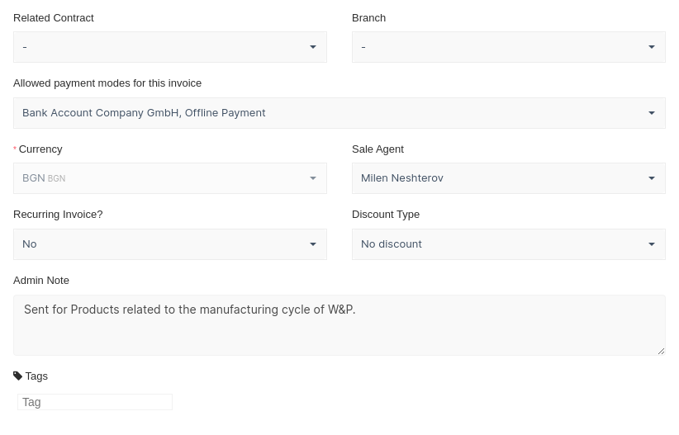Grab the Admin Note textarea resize handle
Screen dimensions: 679x435
click(x=661, y=351)
